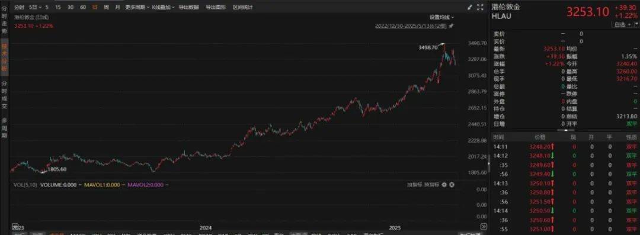Viewport: 640px width, 235px height.
Task: Select the 60 minute period
Action: coord(83,7)
